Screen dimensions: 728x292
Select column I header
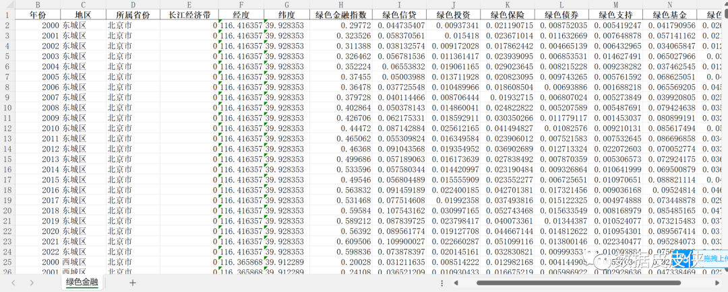pyautogui.click(x=399, y=4)
